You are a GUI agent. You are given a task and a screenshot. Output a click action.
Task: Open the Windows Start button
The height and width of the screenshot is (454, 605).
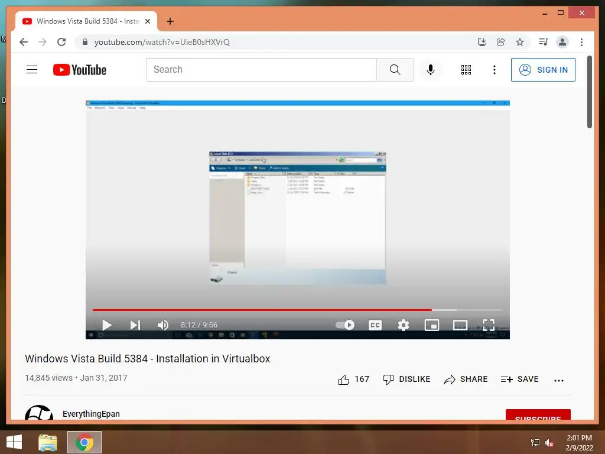(14, 442)
